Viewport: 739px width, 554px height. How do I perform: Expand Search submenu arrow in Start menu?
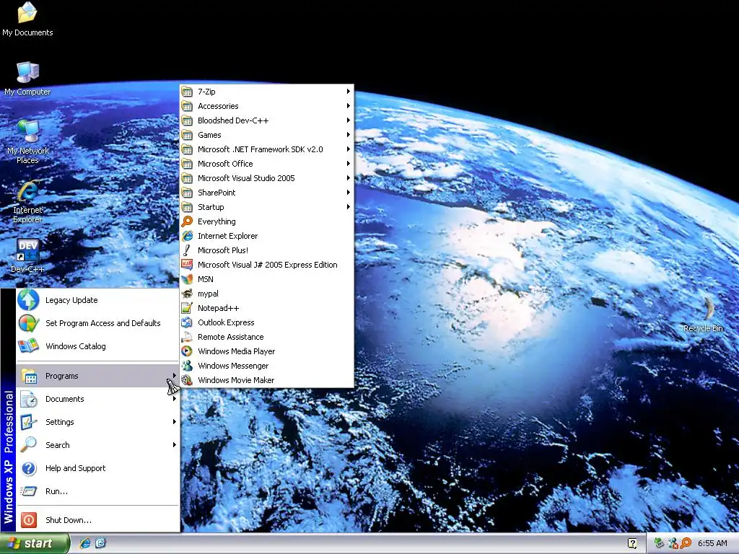pyautogui.click(x=175, y=444)
